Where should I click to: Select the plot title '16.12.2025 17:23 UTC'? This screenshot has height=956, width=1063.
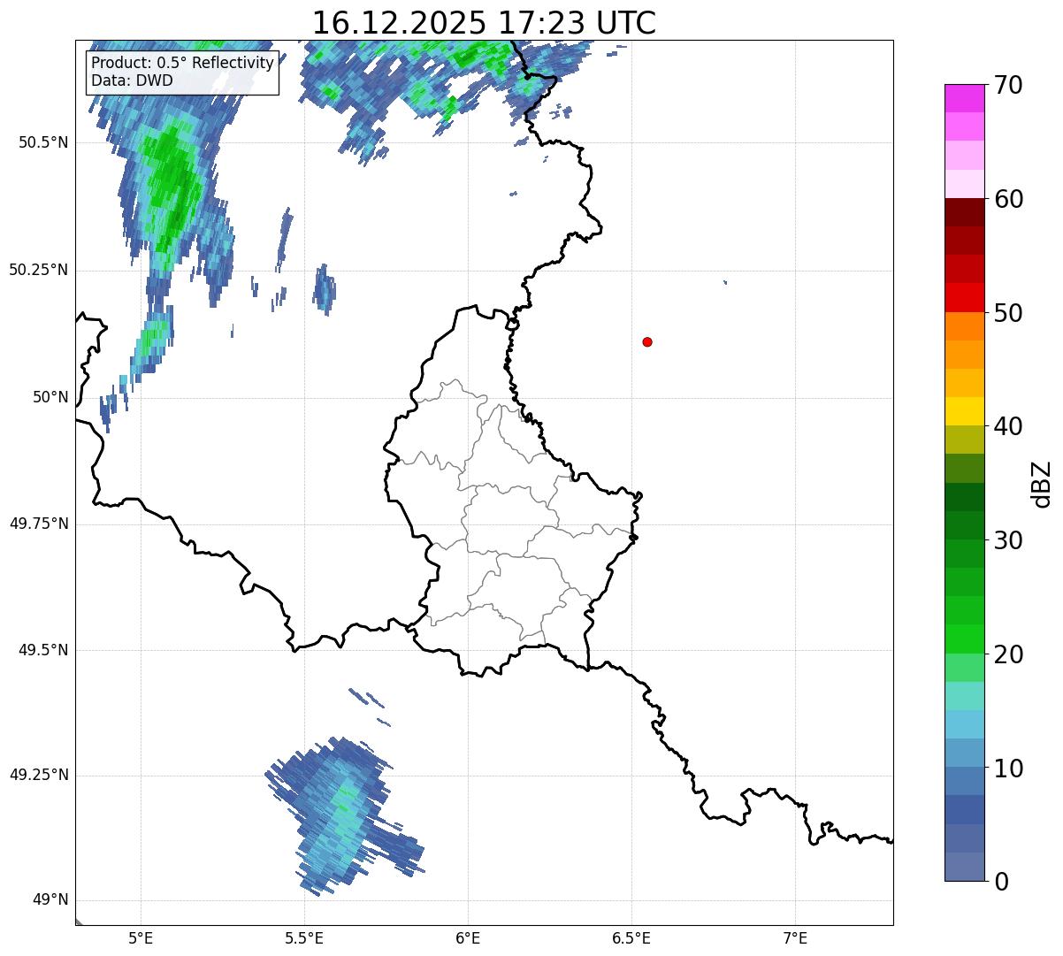484,22
